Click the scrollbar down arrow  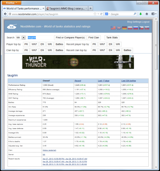[x=156, y=167]
